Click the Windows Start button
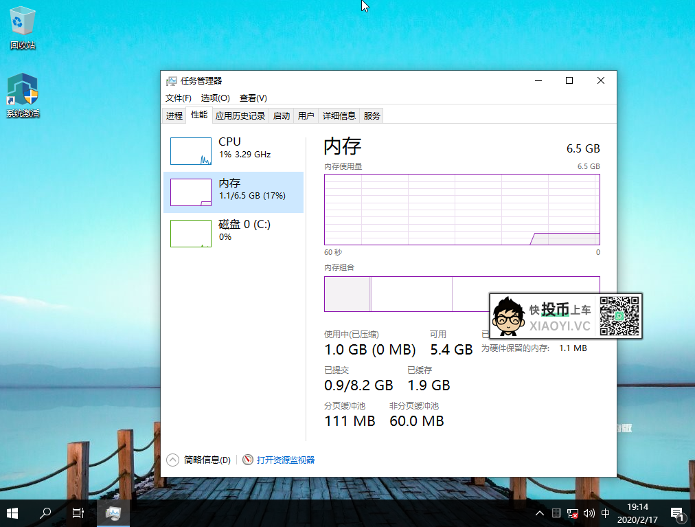 click(12, 513)
